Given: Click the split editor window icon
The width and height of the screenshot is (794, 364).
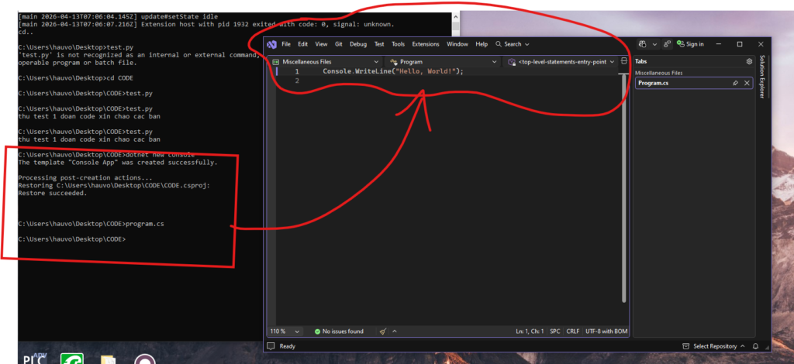Looking at the screenshot, I should tap(624, 61).
